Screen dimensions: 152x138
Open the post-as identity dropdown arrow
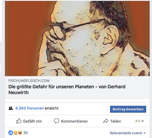tap(142, 121)
